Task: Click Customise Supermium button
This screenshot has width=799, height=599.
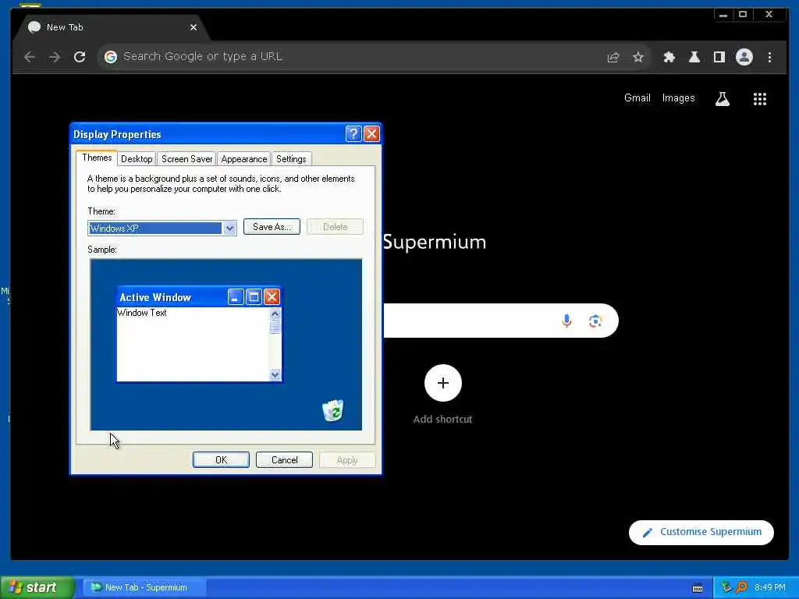Action: point(701,532)
